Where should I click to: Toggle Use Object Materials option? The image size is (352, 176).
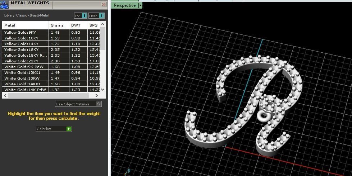click(78, 104)
